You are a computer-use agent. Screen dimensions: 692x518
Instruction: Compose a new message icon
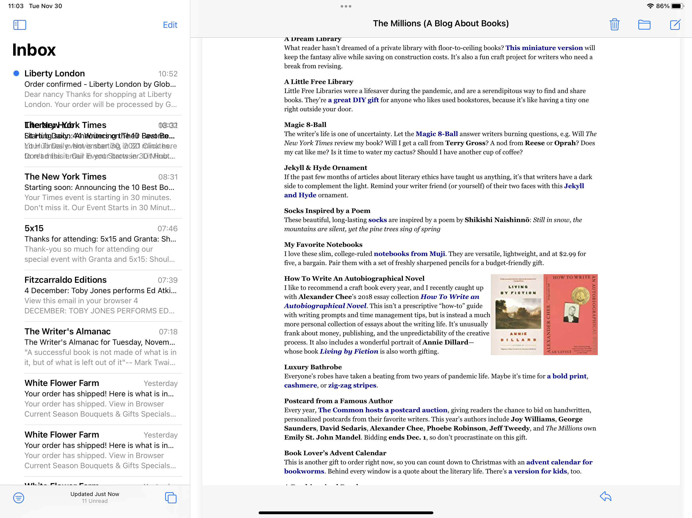coord(675,24)
